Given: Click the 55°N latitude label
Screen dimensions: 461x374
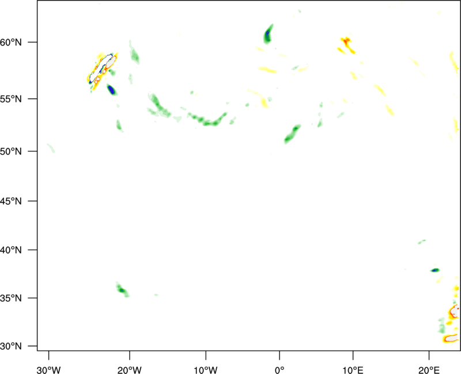Looking at the screenshot, I should (x=11, y=99).
